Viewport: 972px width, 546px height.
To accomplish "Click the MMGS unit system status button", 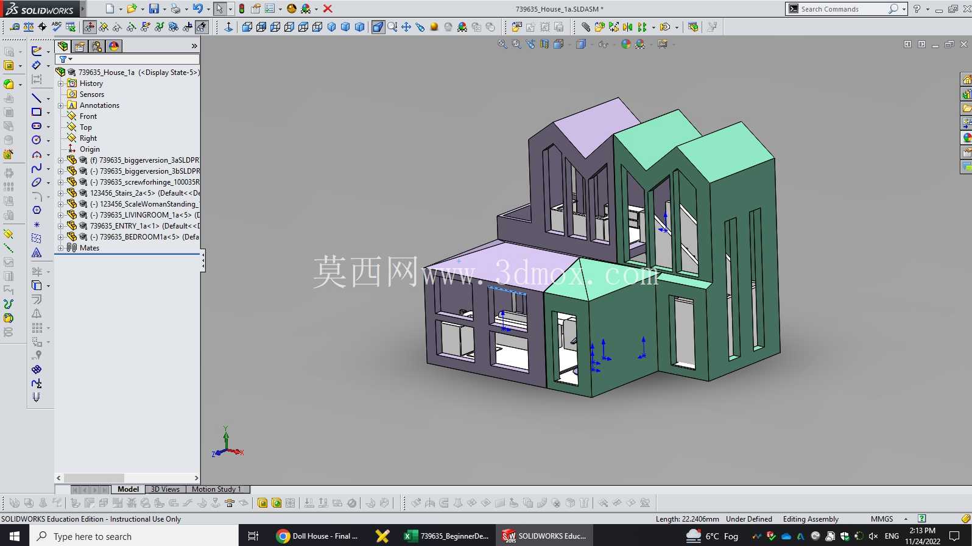I will coord(882,519).
